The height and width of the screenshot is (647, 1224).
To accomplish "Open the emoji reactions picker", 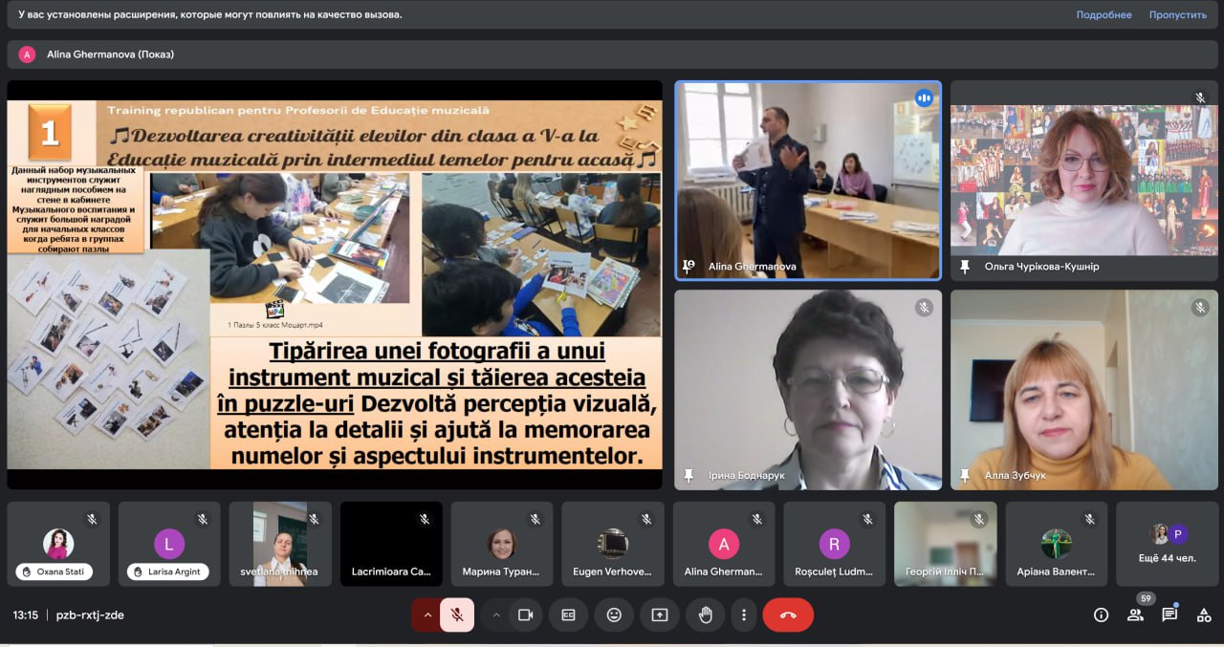I will (x=614, y=615).
